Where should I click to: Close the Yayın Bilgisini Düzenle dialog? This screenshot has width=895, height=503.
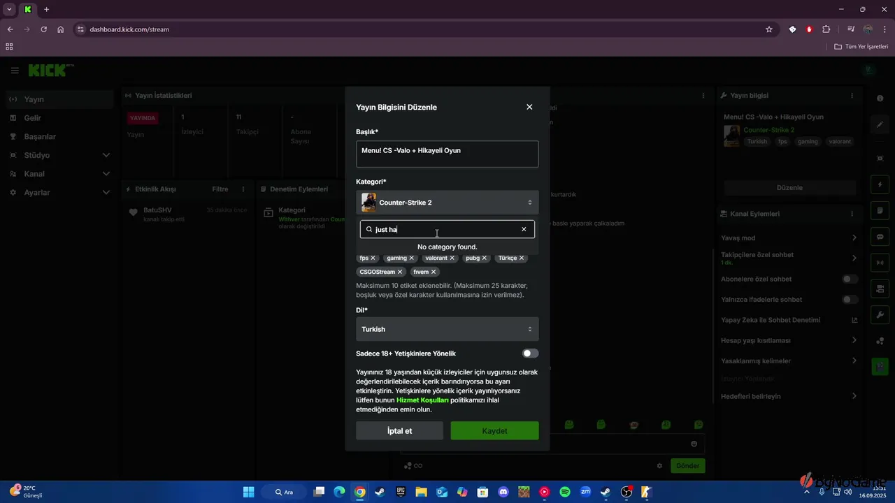click(x=529, y=107)
